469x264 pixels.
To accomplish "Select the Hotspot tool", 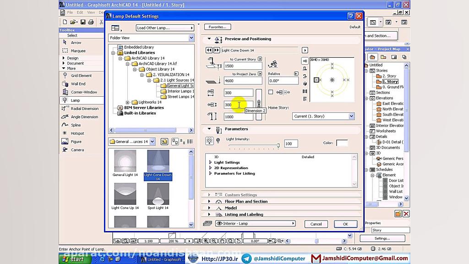I will pyautogui.click(x=77, y=133).
